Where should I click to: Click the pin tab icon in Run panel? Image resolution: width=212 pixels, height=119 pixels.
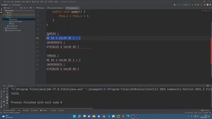tap(4, 105)
